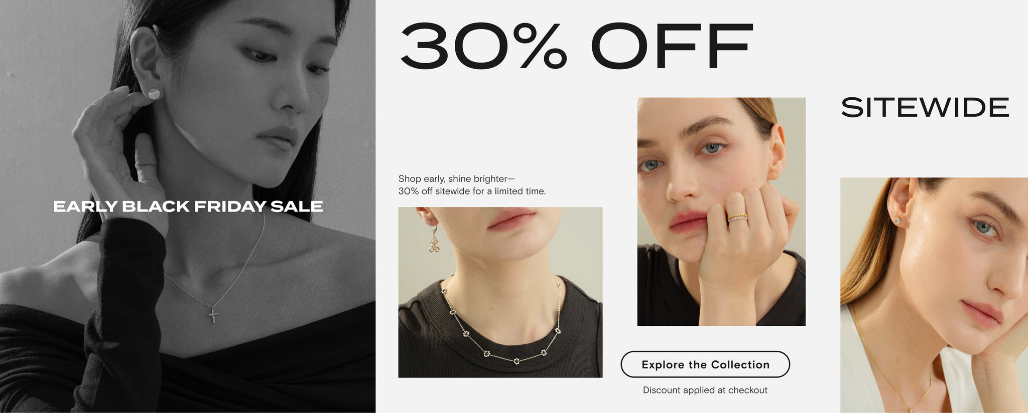The height and width of the screenshot is (413, 1028).
Task: Click the word OFF in the headline
Action: pyautogui.click(x=673, y=46)
